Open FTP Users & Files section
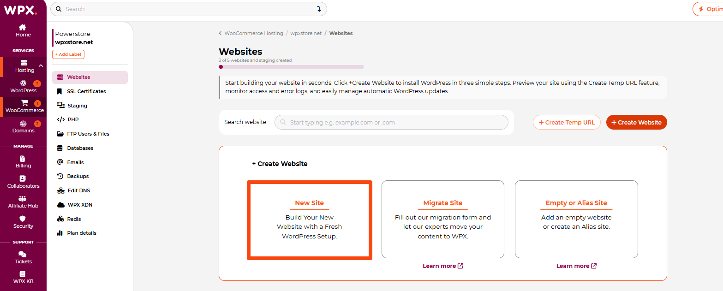723x291 pixels. coord(88,134)
